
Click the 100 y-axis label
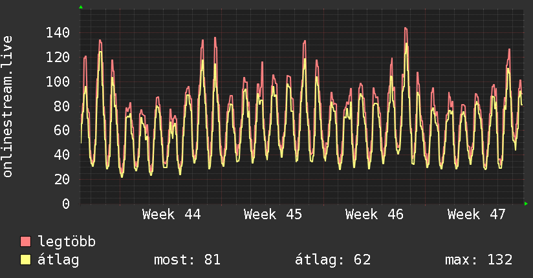[58, 82]
